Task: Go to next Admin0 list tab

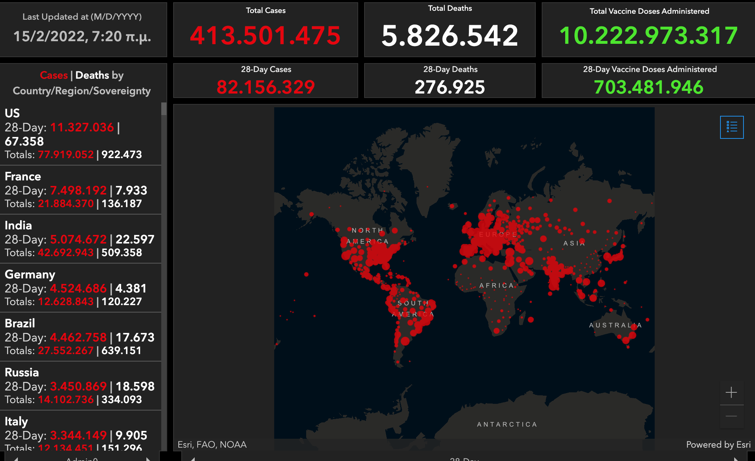Action: pyautogui.click(x=148, y=459)
